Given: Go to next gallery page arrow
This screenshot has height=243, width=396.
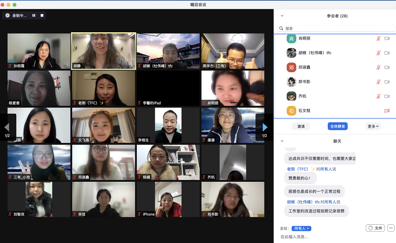Looking at the screenshot, I should [265, 127].
